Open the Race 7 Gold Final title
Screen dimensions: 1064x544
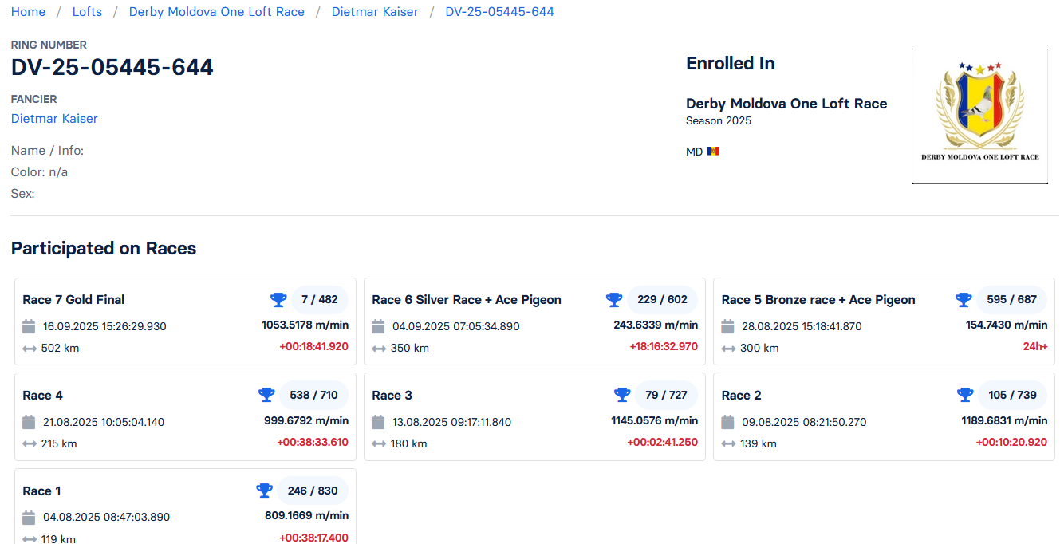coord(73,300)
